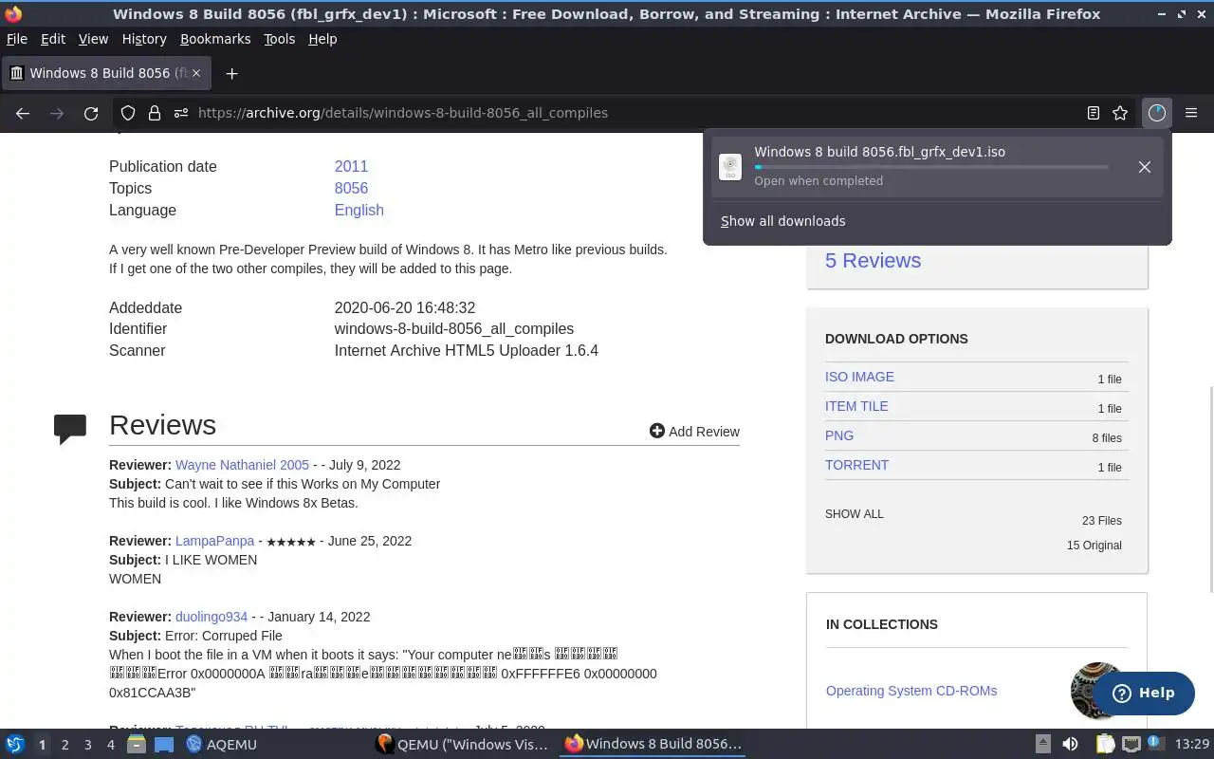Screen dimensions: 1214x759
Task: Open the 2011 publication date link
Action: (351, 166)
